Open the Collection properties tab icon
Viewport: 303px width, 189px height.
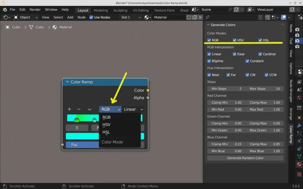click(299, 108)
